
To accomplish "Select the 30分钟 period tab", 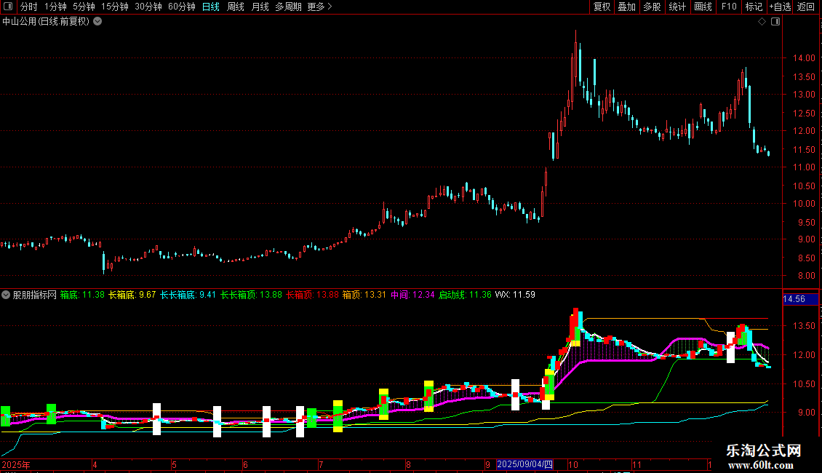I will 148,7.
